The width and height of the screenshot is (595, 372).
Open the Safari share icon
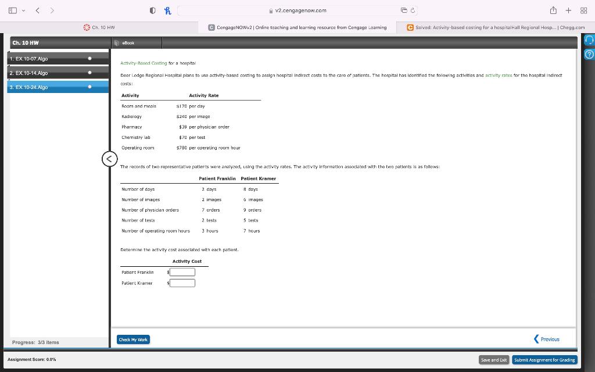(553, 10)
